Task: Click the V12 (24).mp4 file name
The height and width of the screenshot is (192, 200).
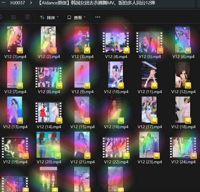Action: [183, 162]
